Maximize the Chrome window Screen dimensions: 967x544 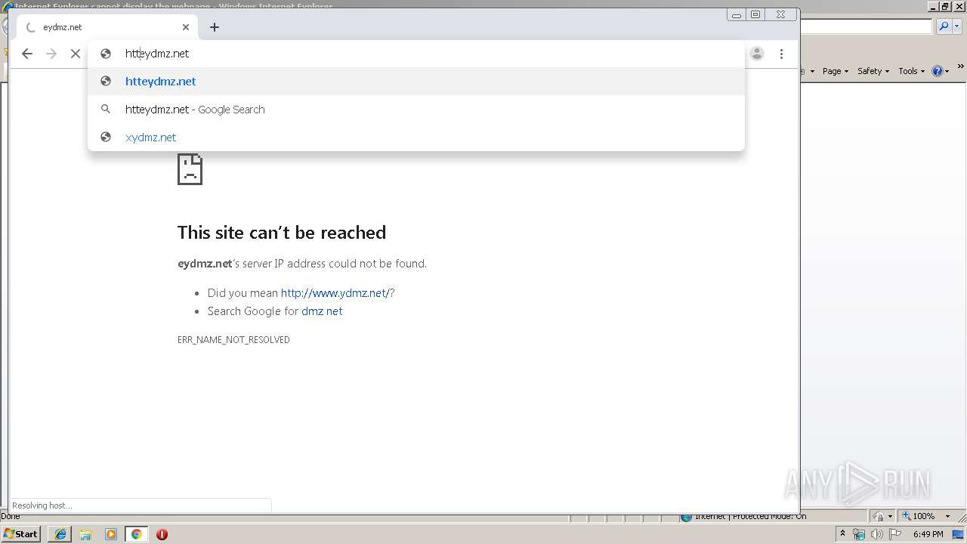(x=755, y=14)
